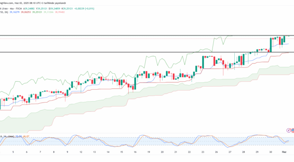The height and width of the screenshot is (162, 294).
Task: Click the date label 21 on time axis
Action: tap(176, 152)
